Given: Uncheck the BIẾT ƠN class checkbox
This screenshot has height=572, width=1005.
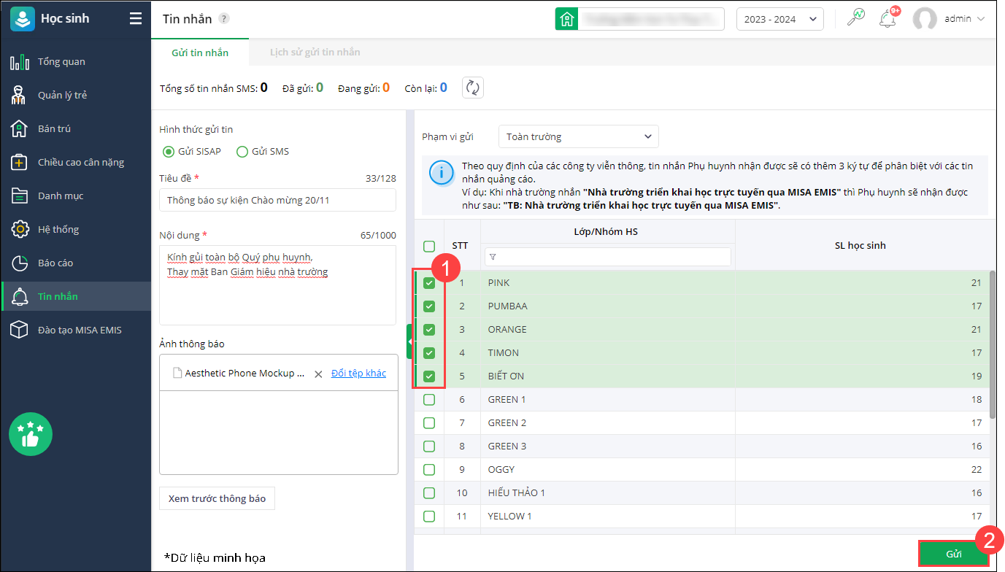Looking at the screenshot, I should [429, 376].
